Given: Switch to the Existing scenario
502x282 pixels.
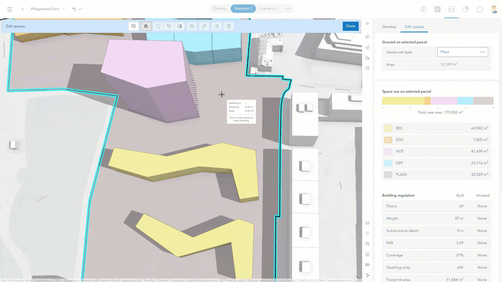Looking at the screenshot, I should (220, 9).
